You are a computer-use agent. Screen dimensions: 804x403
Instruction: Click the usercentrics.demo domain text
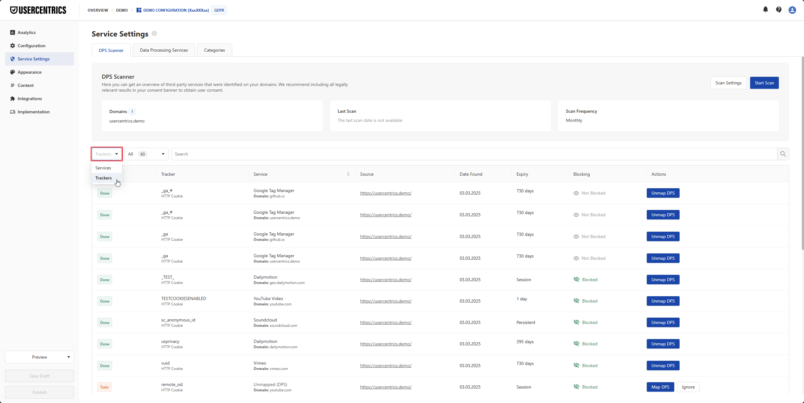127,121
